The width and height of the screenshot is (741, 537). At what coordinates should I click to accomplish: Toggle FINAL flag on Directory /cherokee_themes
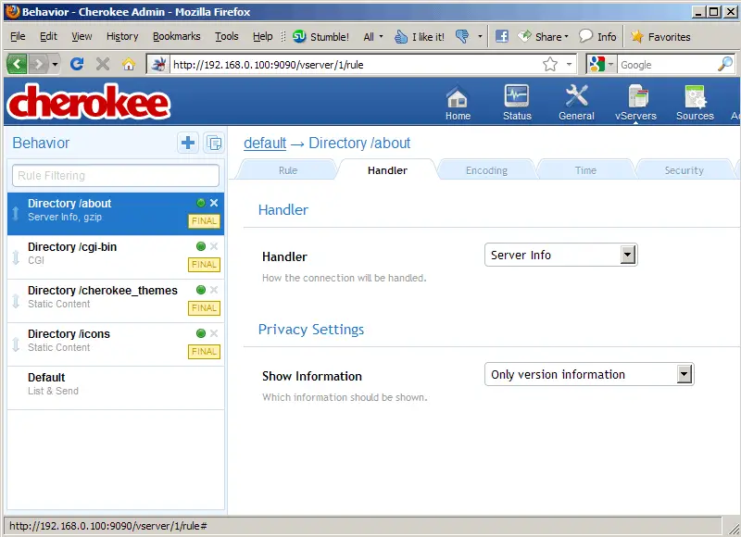pyautogui.click(x=204, y=308)
